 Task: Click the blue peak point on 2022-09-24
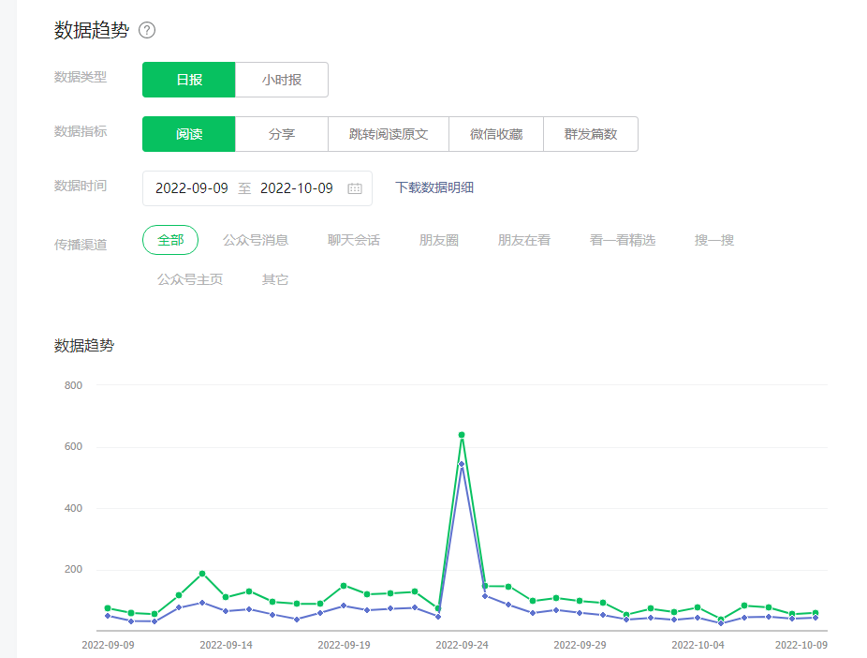pyautogui.click(x=462, y=464)
